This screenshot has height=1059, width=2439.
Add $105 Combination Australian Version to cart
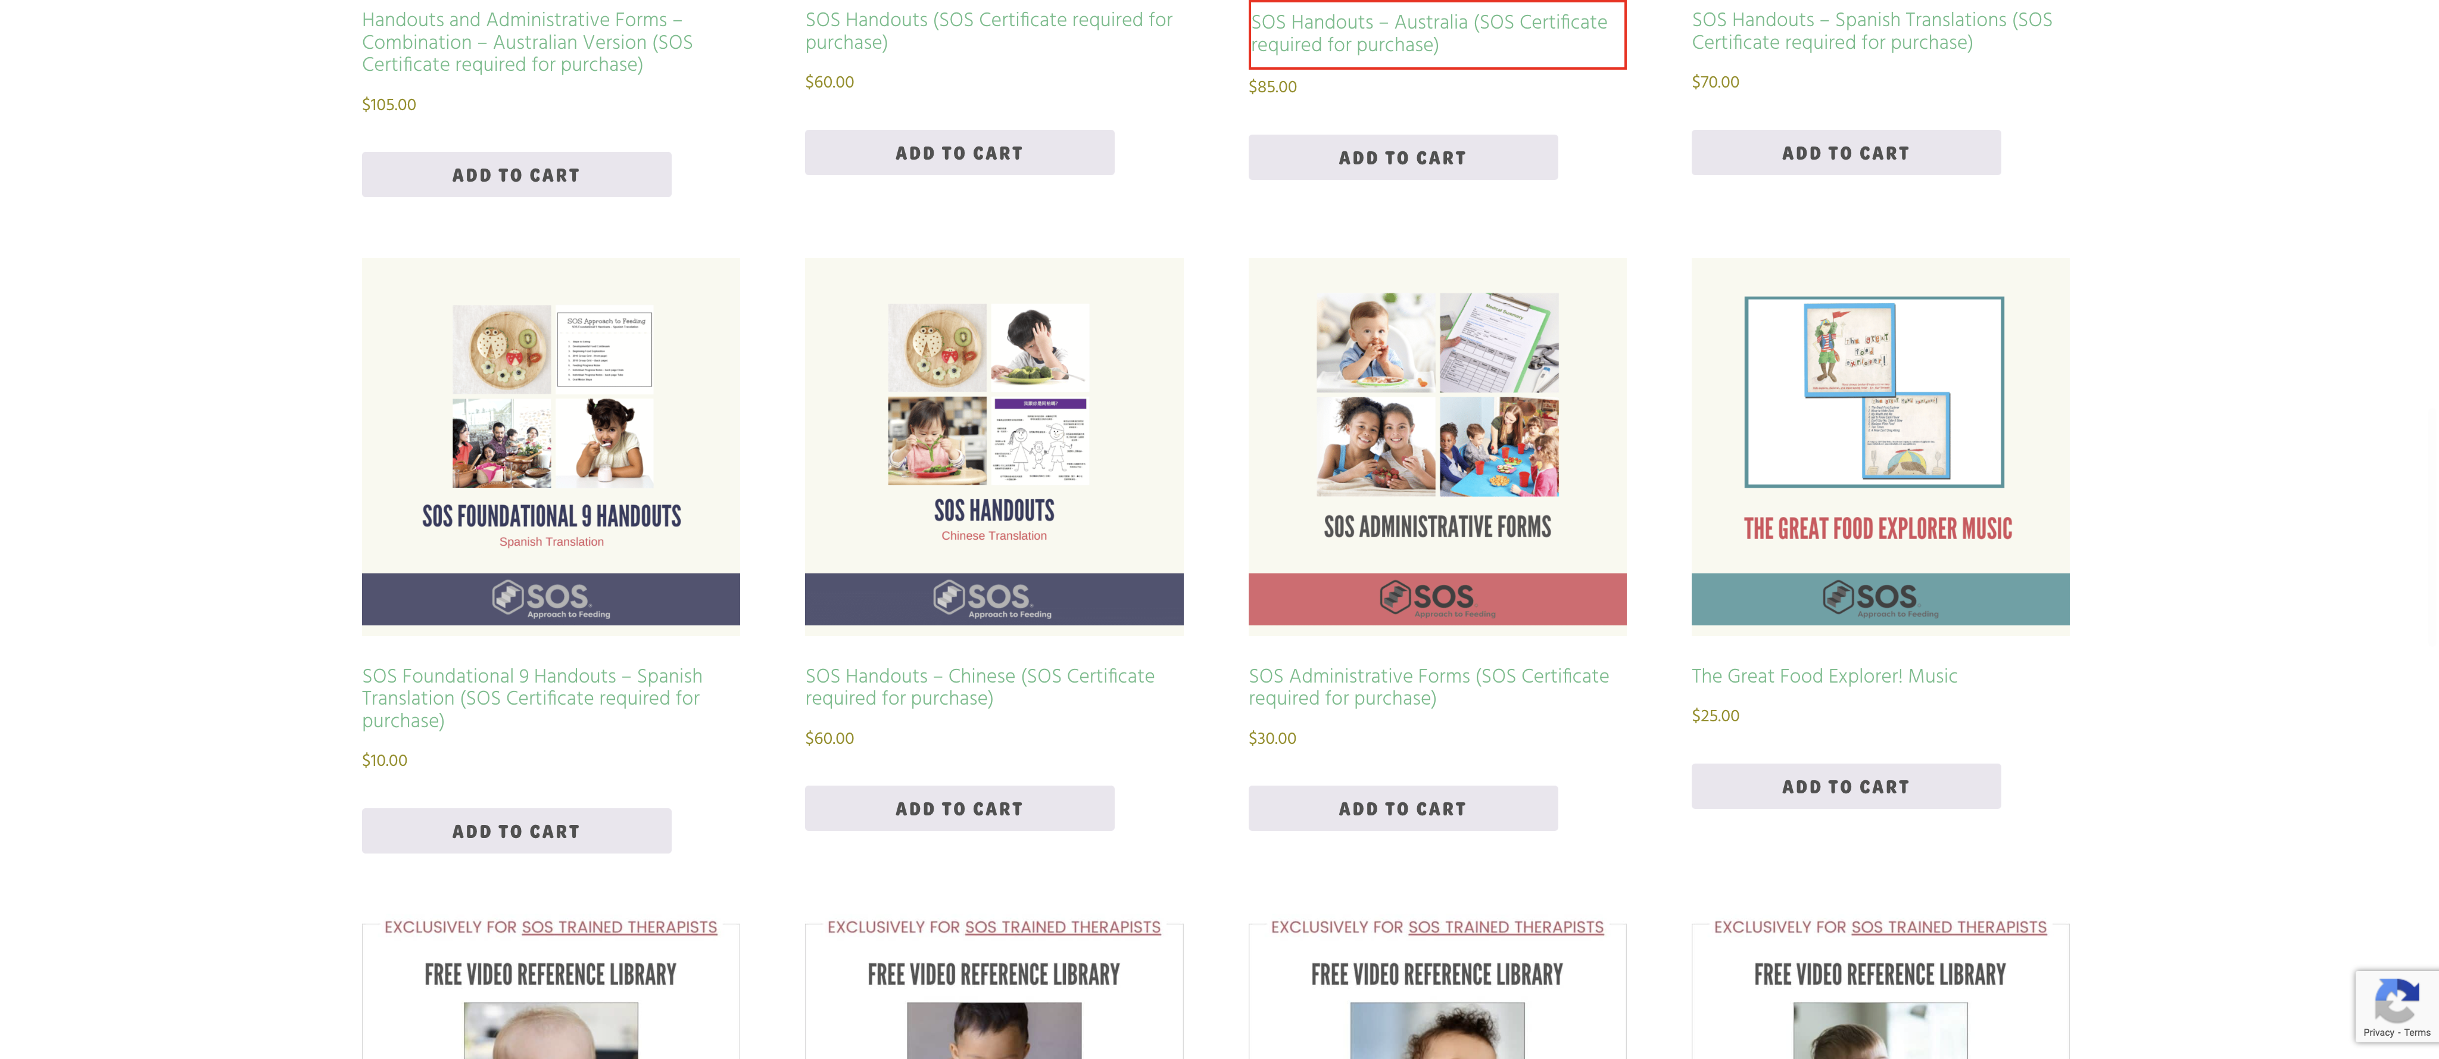[516, 175]
